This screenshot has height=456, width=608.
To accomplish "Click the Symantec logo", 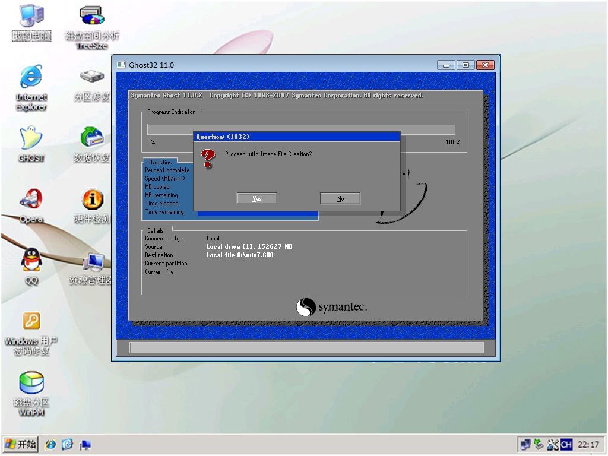I will [331, 307].
